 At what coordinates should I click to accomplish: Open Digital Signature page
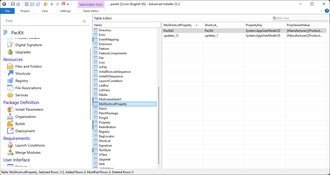pyautogui.click(x=29, y=45)
